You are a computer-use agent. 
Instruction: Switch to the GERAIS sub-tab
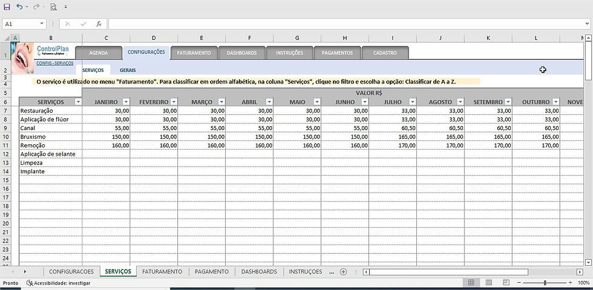pyautogui.click(x=128, y=70)
